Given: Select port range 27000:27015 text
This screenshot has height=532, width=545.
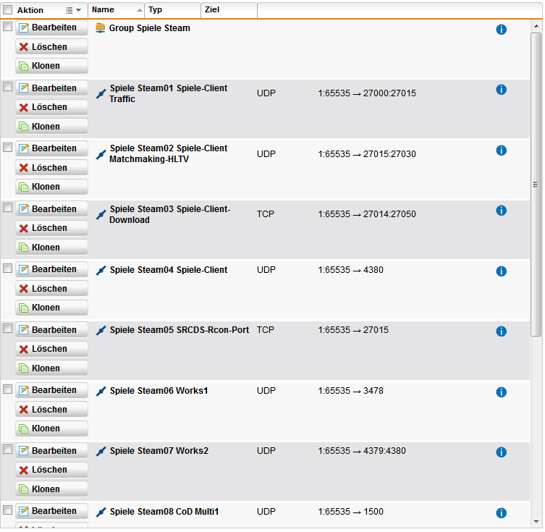Looking at the screenshot, I should [389, 93].
